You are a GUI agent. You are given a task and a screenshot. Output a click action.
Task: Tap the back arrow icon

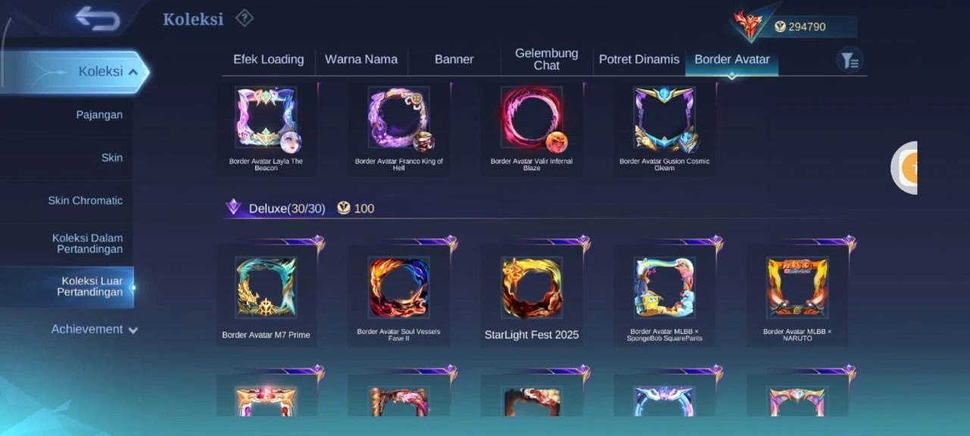(98, 18)
